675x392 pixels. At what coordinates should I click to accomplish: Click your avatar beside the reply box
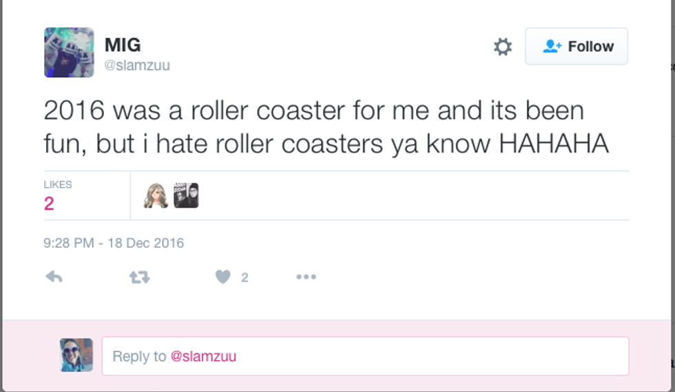(x=76, y=355)
